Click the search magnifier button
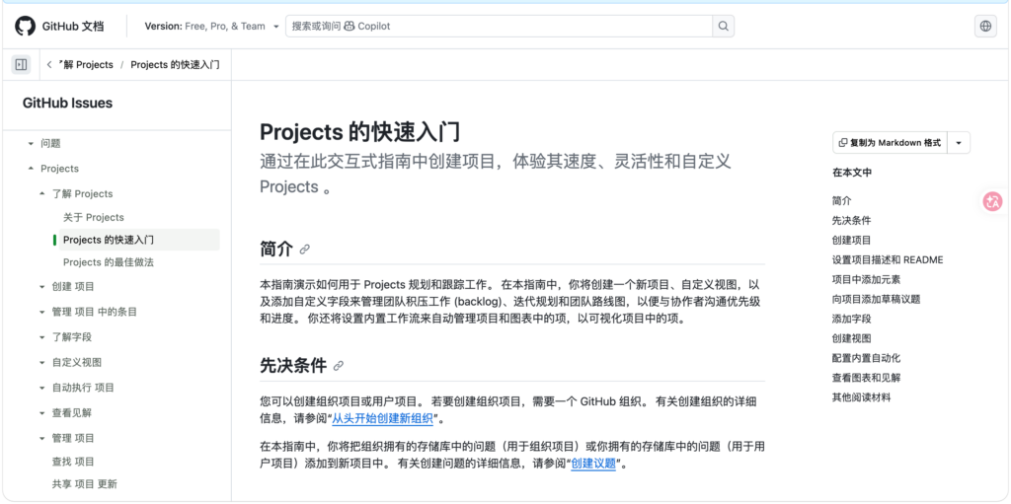The width and height of the screenshot is (1011, 504). click(723, 27)
